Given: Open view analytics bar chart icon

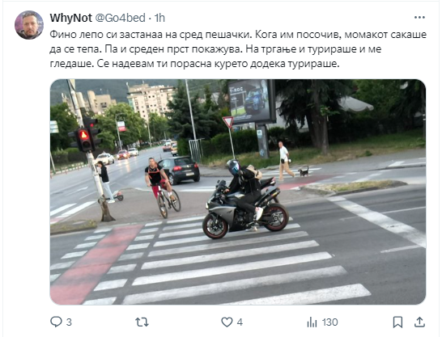Looking at the screenshot, I should [x=312, y=322].
